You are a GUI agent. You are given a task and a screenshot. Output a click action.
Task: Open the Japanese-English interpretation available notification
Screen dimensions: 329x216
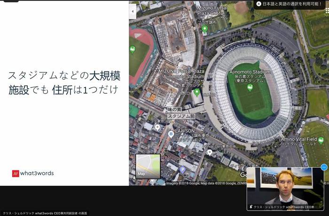pyautogui.click(x=290, y=4)
